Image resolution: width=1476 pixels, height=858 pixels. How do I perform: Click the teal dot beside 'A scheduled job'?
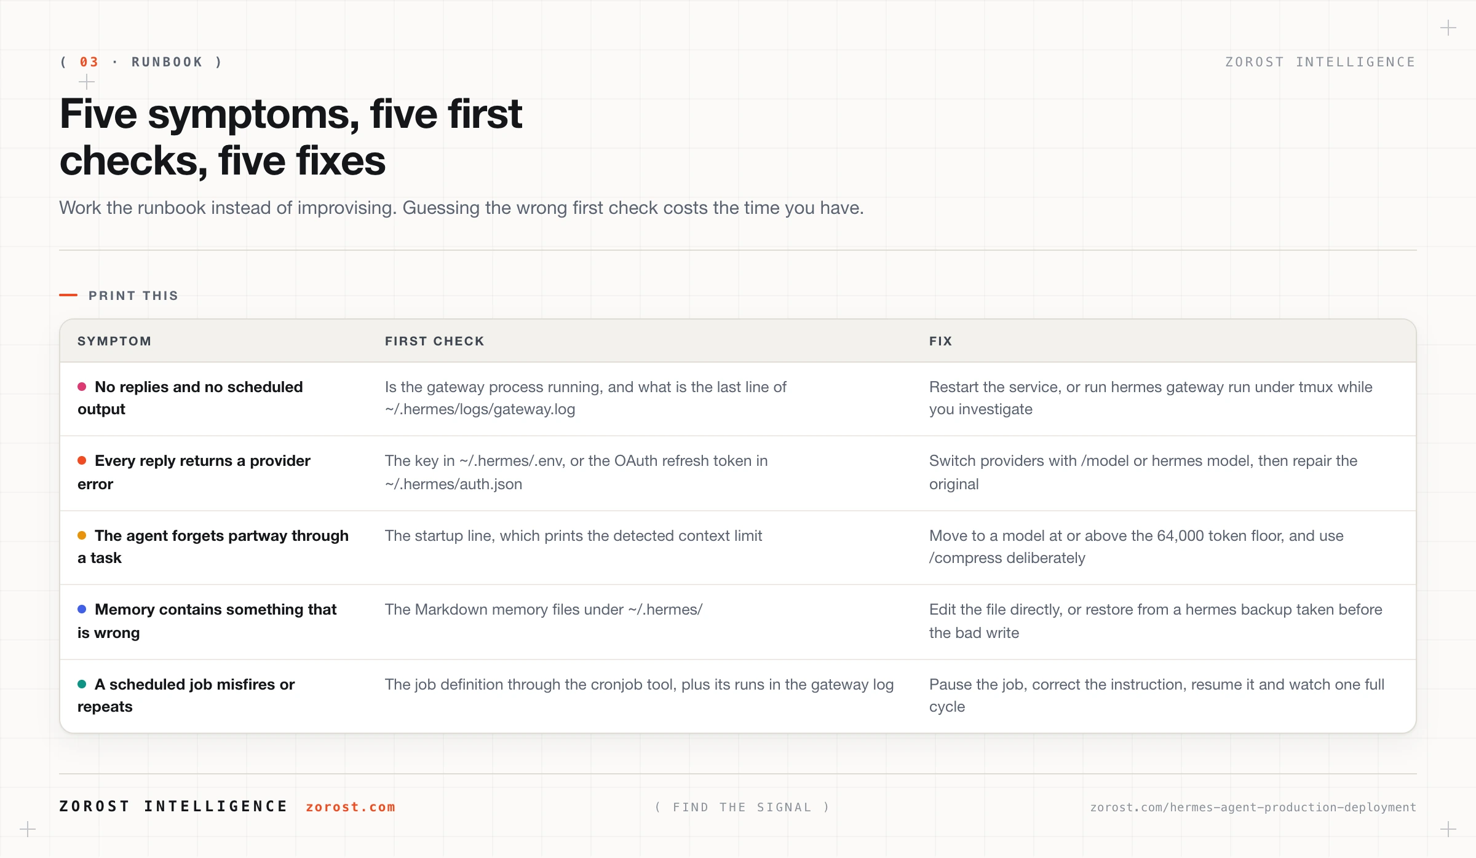tap(82, 684)
